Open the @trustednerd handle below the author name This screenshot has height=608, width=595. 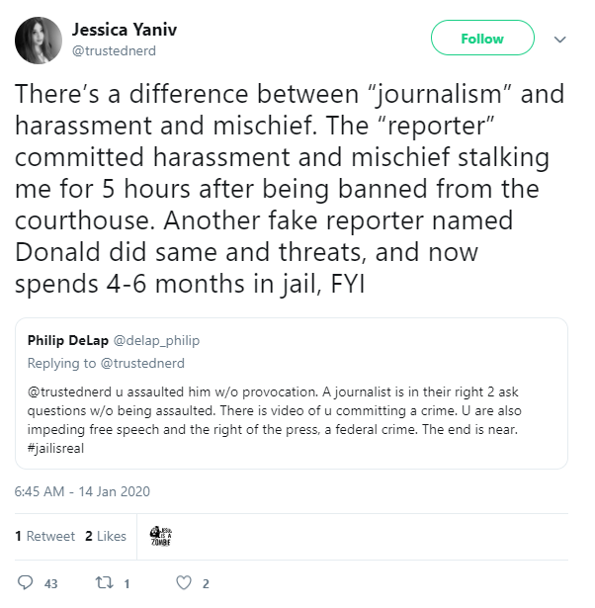[114, 50]
